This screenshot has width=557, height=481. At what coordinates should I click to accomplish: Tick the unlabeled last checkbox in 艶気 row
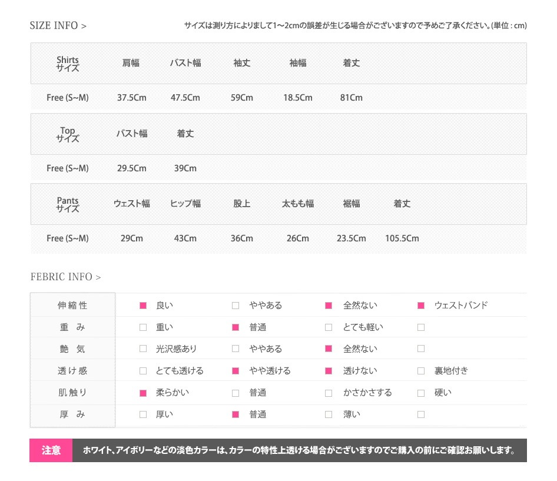(421, 349)
